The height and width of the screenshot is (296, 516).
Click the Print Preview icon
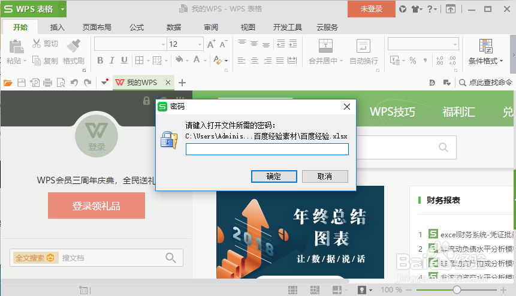click(61, 83)
